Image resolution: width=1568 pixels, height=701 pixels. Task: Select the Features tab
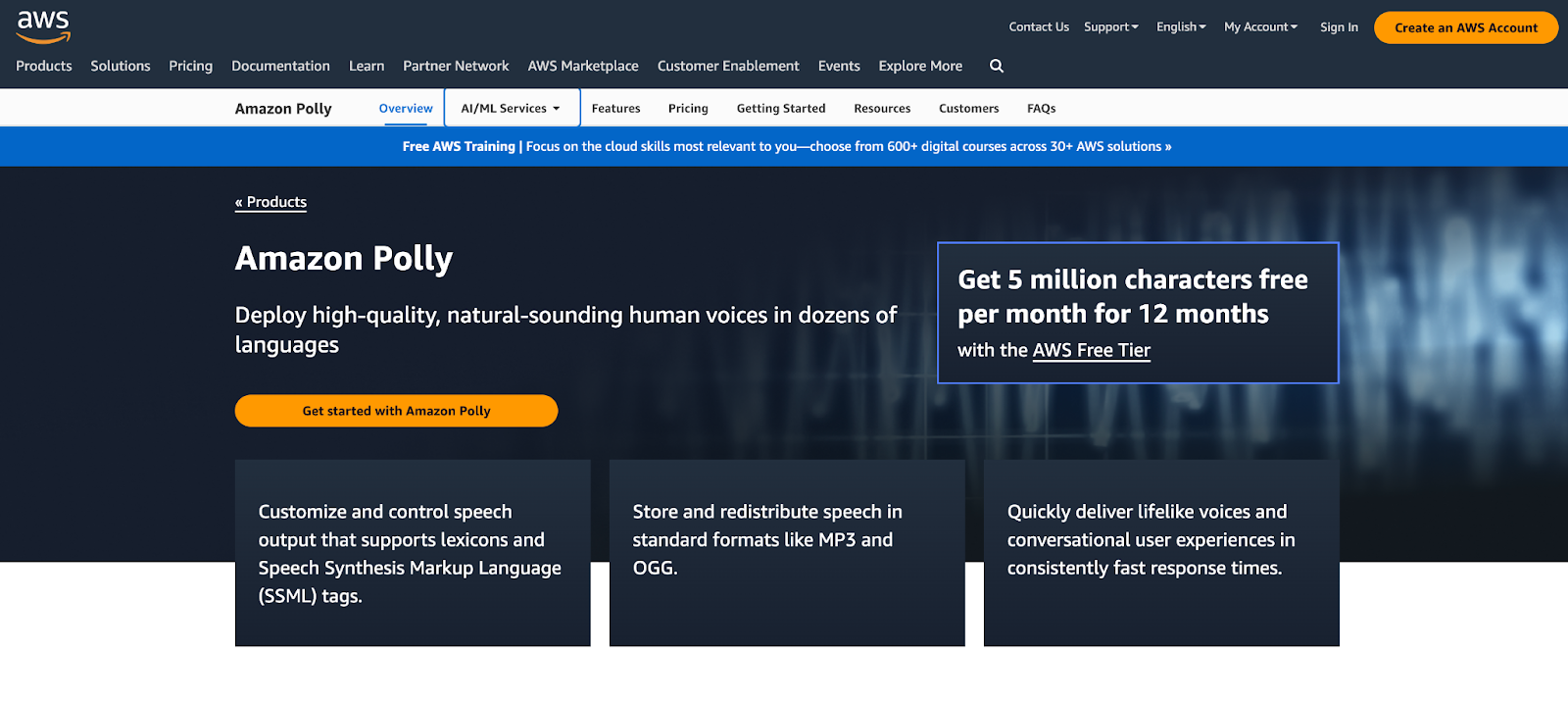click(615, 108)
